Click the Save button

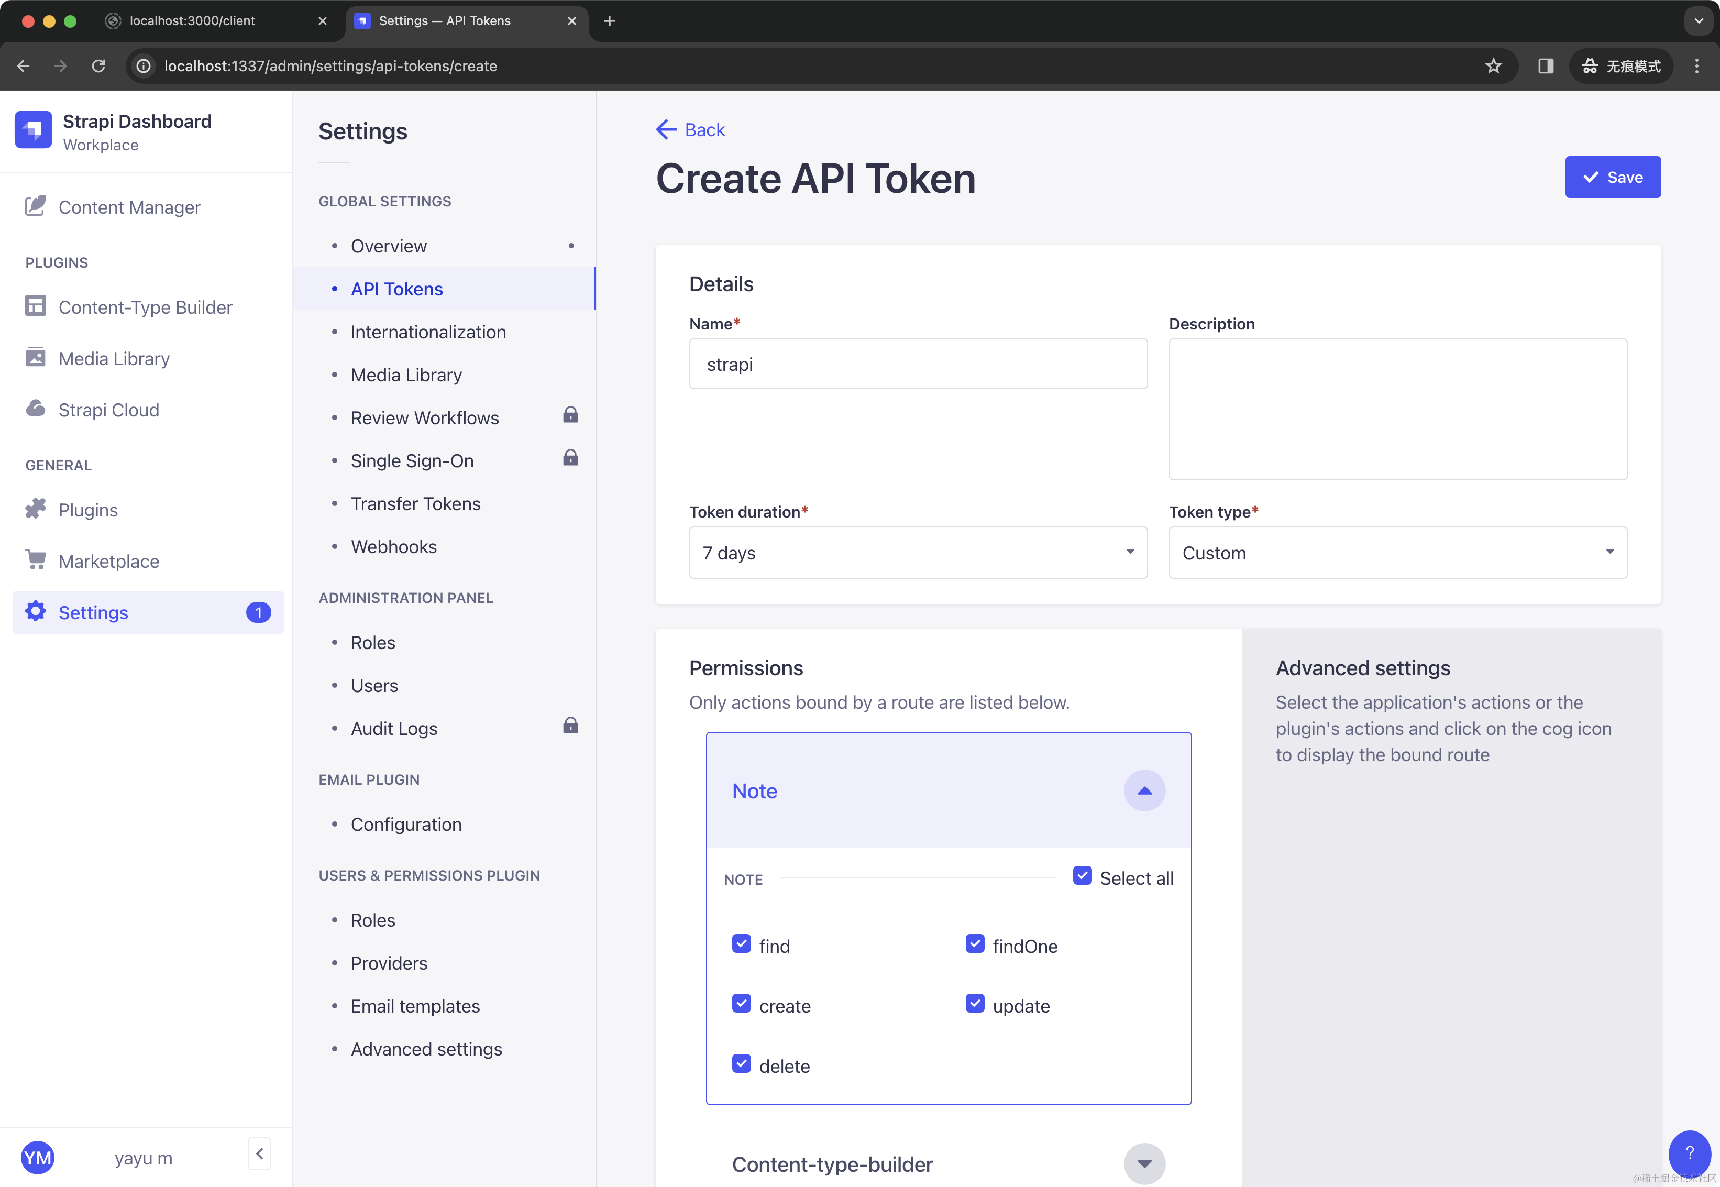1612,177
